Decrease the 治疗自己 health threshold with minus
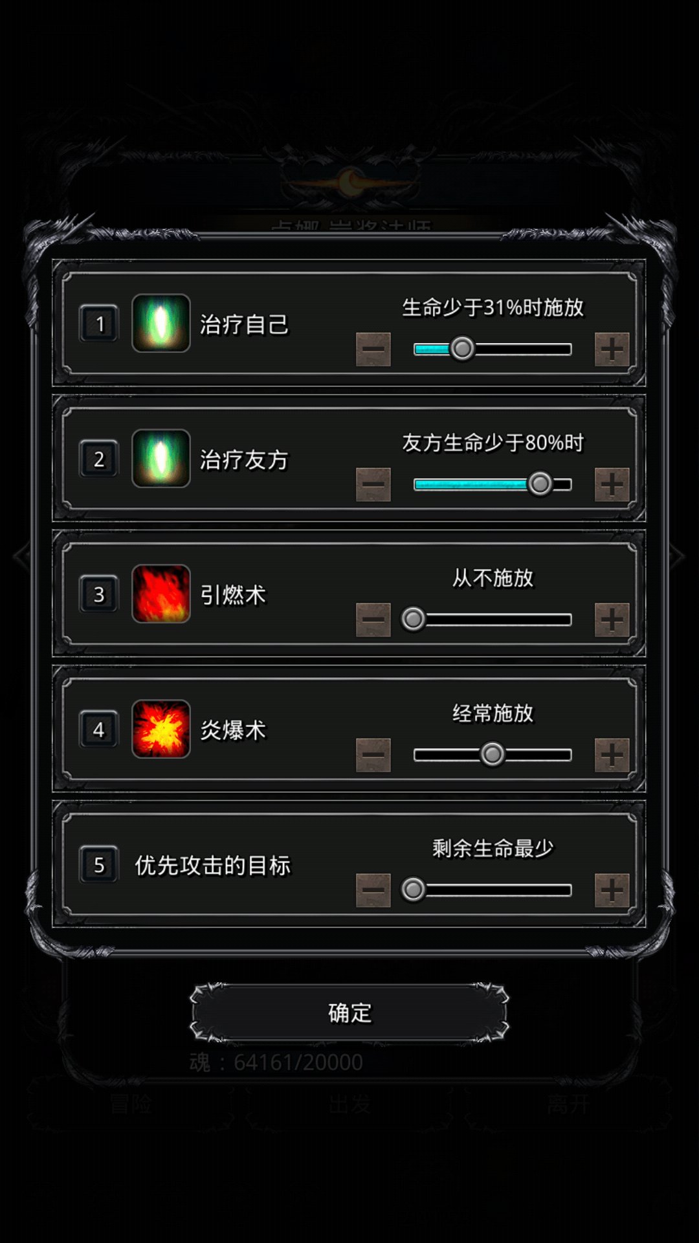Viewport: 699px width, 1243px height. (373, 350)
